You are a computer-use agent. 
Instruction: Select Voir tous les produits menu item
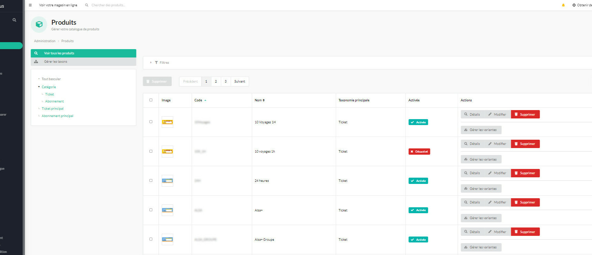[x=59, y=53]
